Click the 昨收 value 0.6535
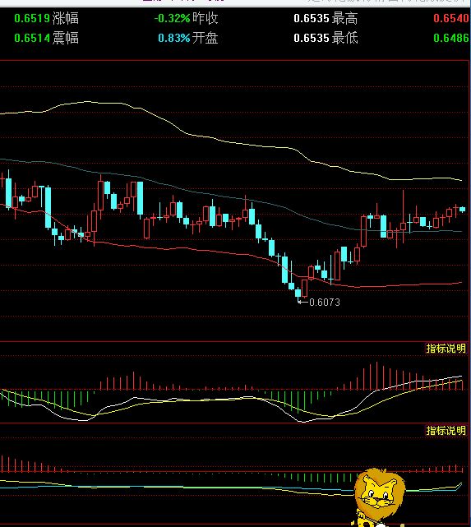This screenshot has height=527, width=471. tap(312, 18)
